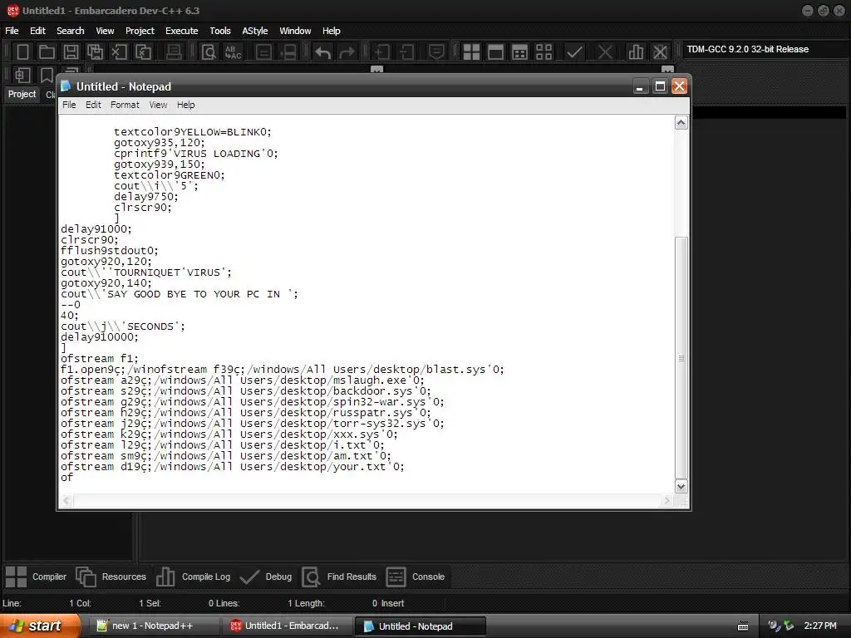
Task: Open compiler set dropdown TDM-GCC 9.2.0
Action: pos(765,49)
